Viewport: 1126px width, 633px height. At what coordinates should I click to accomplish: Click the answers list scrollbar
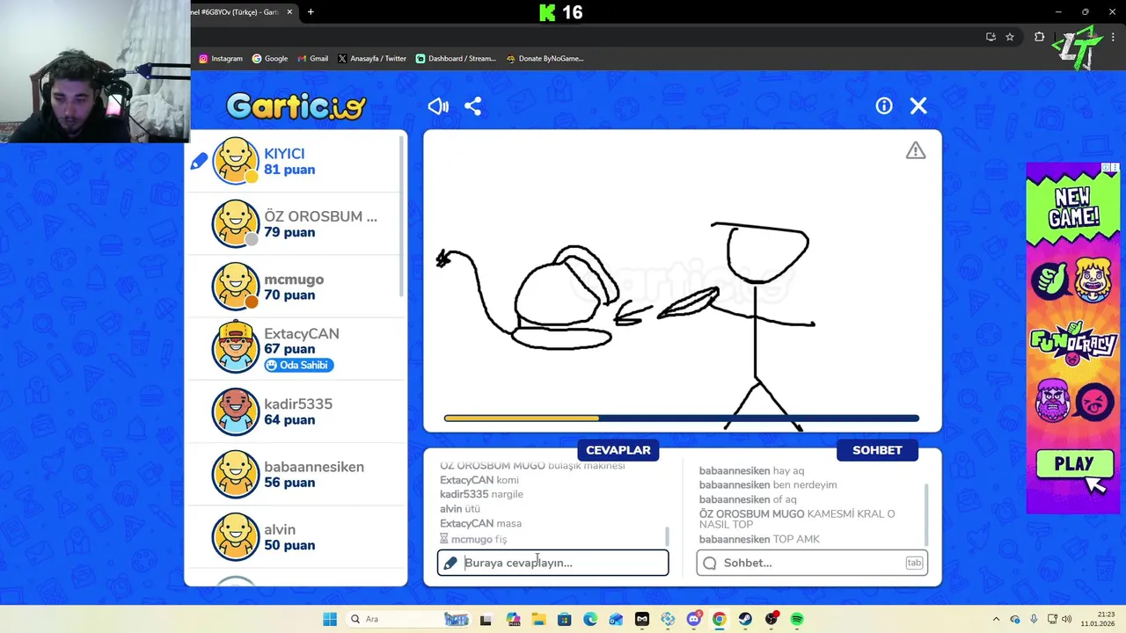click(x=667, y=535)
